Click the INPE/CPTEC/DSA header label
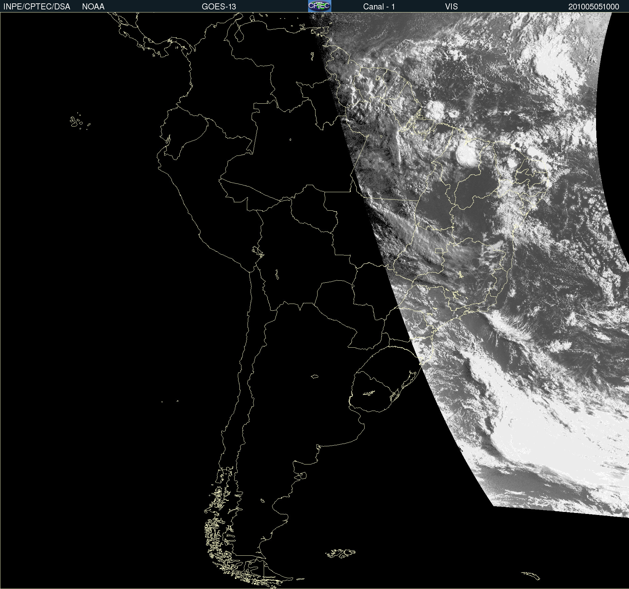The height and width of the screenshot is (589, 629). (x=37, y=7)
